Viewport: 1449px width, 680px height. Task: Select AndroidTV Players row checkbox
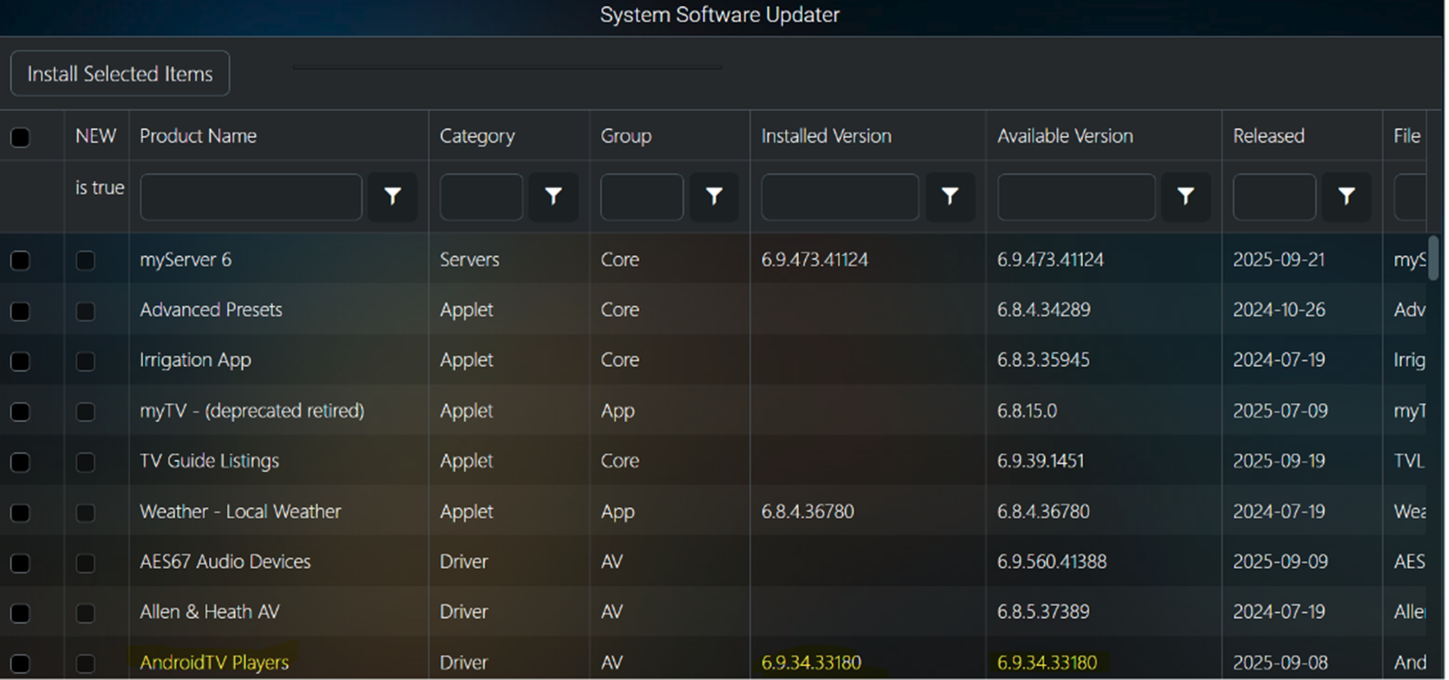(21, 664)
